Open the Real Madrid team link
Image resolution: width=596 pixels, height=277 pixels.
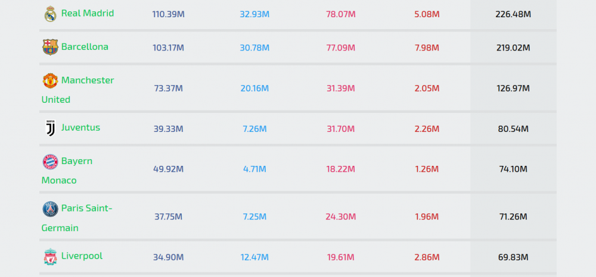click(88, 13)
